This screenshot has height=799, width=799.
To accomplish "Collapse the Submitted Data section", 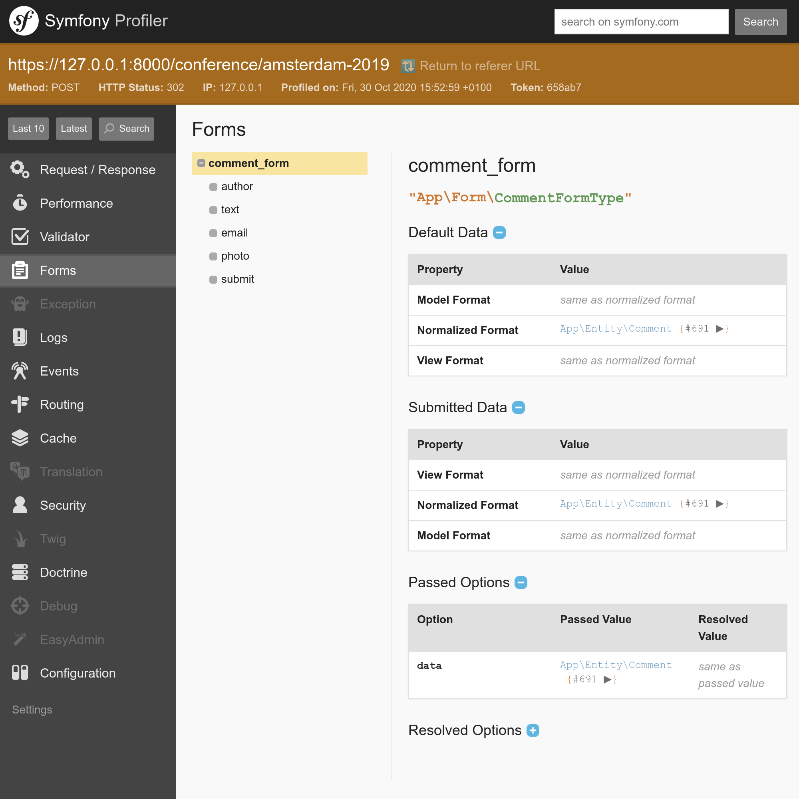I will [x=519, y=407].
